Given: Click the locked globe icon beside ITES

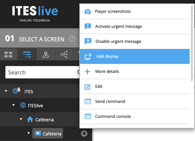Looking at the screenshot, I should (x=16, y=91).
